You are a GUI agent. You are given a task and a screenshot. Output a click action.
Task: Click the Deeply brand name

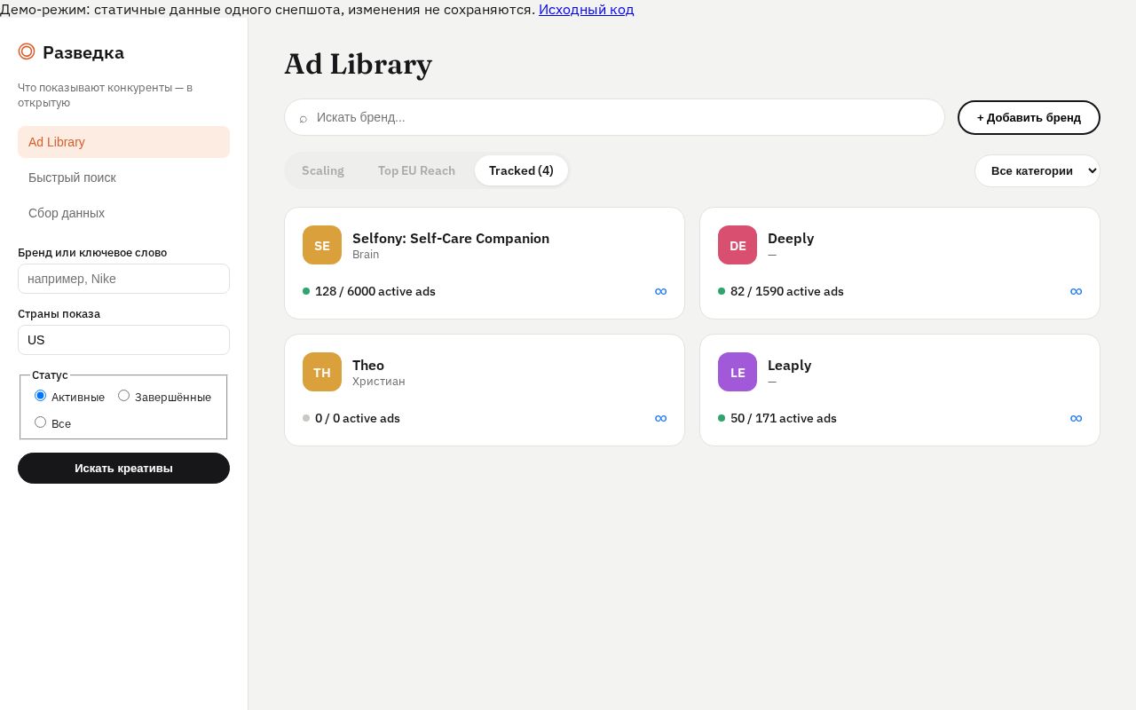click(x=791, y=238)
